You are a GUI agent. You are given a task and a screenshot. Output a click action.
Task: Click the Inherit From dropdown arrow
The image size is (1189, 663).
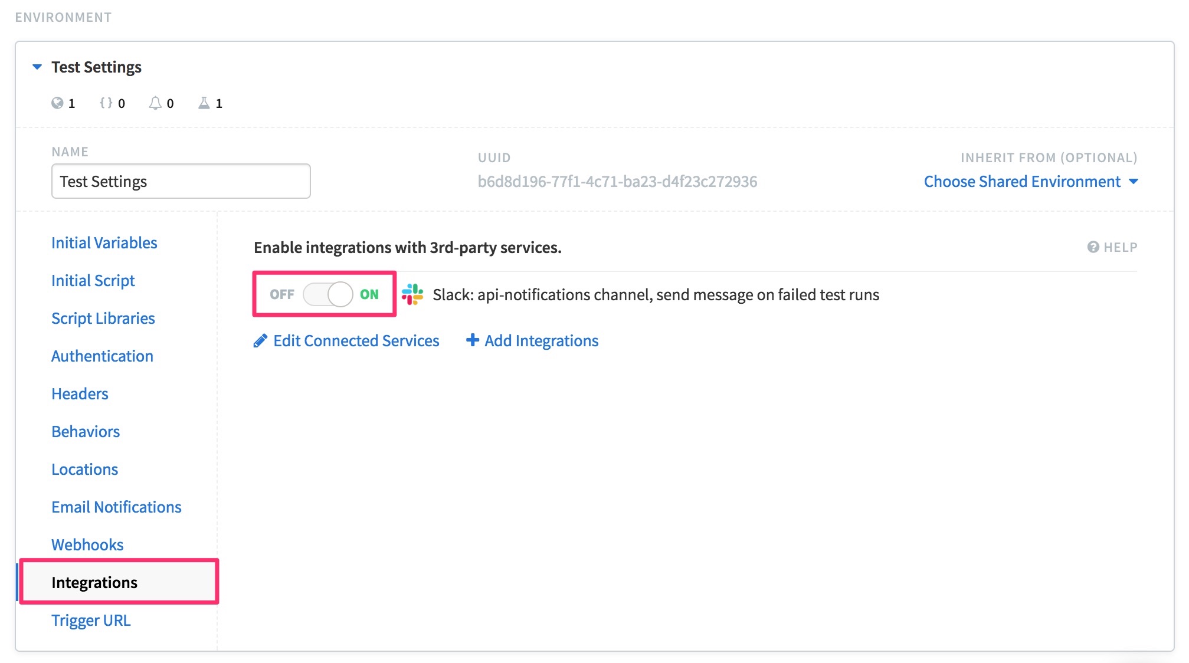coord(1133,182)
